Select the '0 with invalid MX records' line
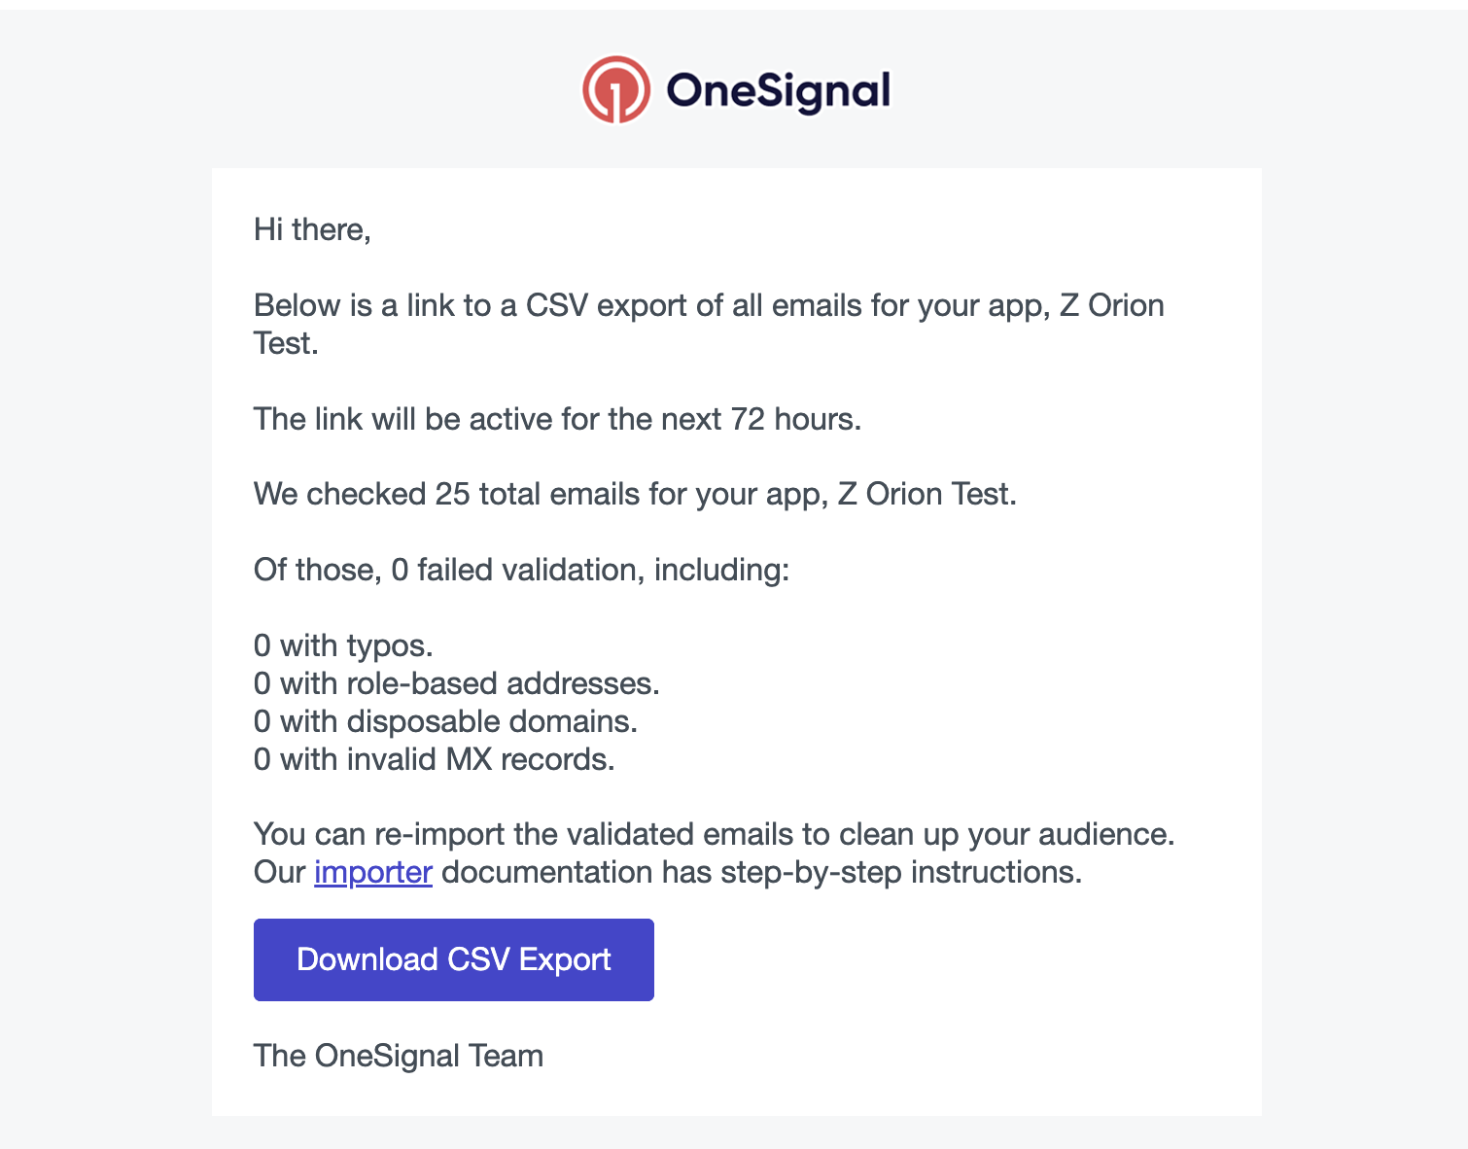Viewport: 1468px width, 1149px height. point(435,759)
